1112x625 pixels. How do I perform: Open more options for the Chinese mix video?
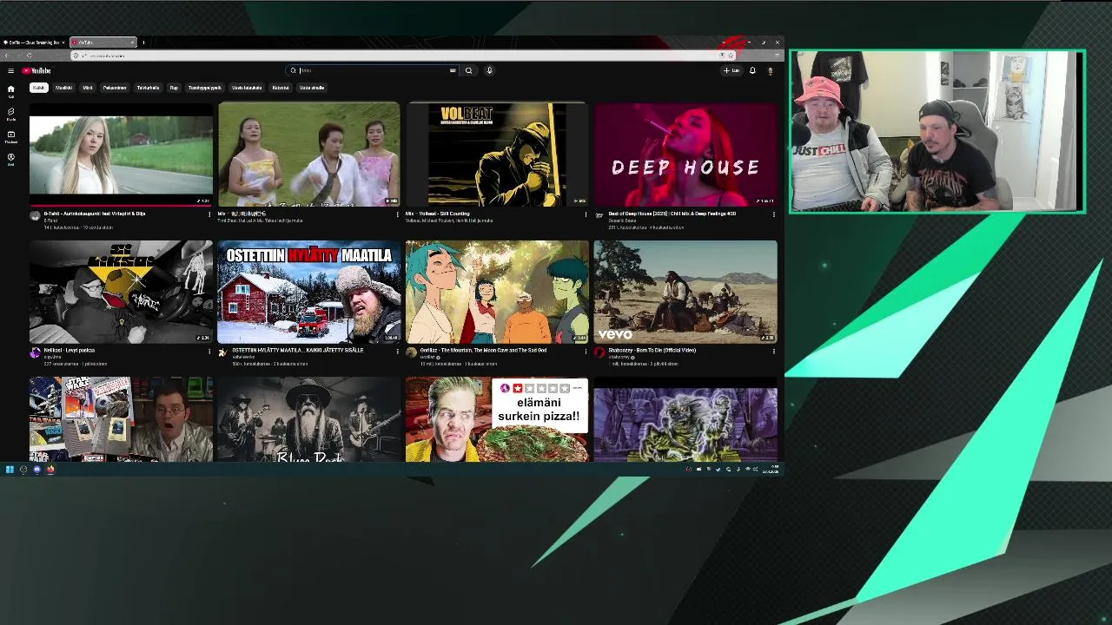[398, 214]
